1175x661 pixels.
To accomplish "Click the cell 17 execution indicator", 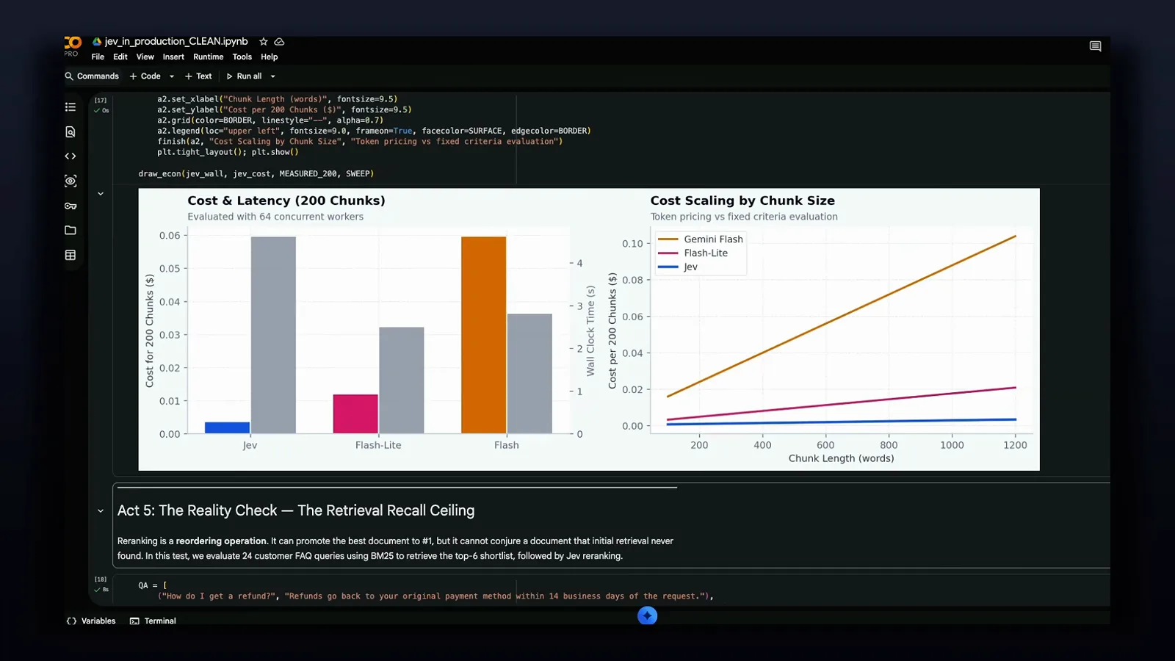I will tap(101, 105).
